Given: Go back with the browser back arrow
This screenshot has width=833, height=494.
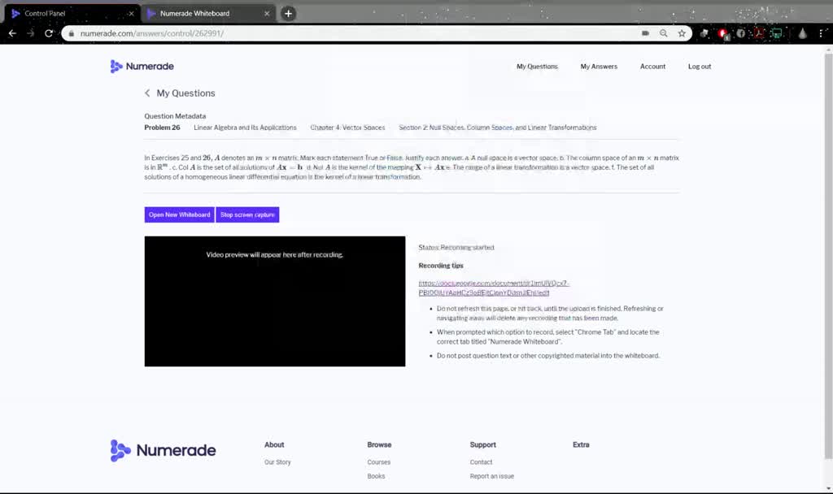Looking at the screenshot, I should 13,33.
